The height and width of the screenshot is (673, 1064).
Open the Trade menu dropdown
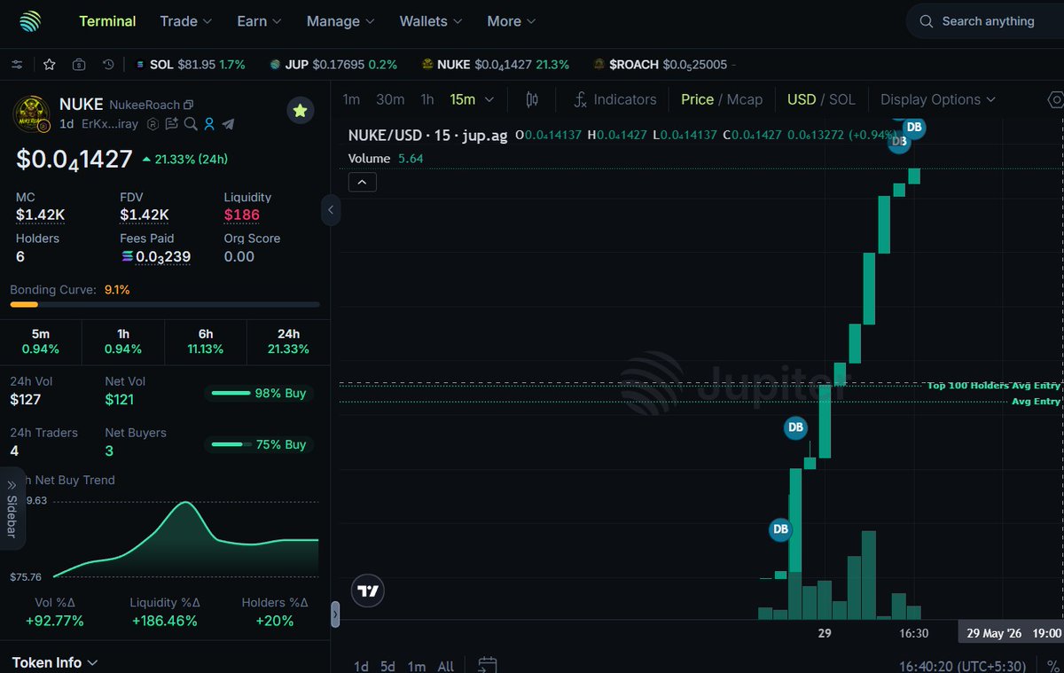[186, 21]
